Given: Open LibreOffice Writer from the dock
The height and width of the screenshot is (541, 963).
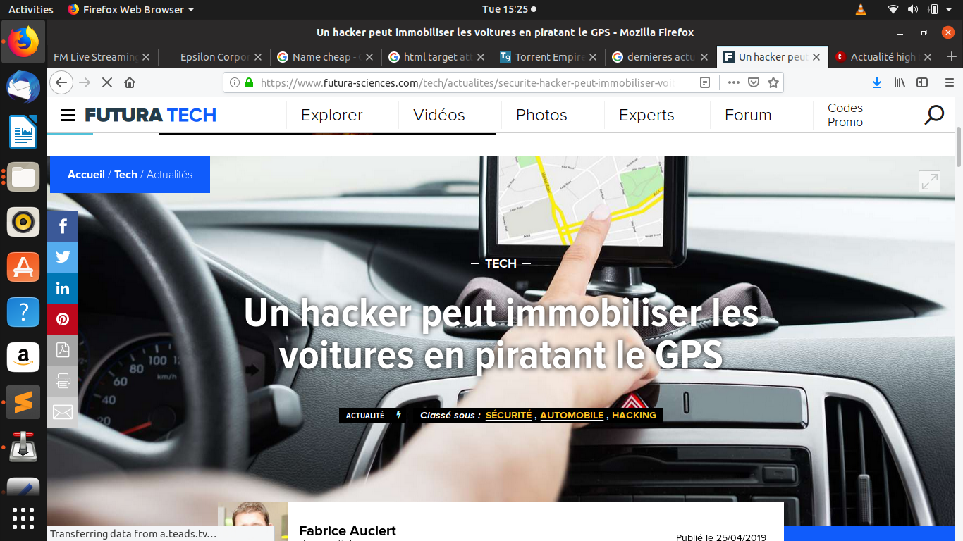Looking at the screenshot, I should (23, 132).
